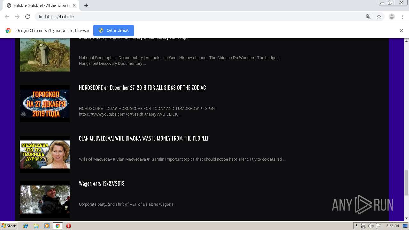
Task: Open Chrome's three-dot menu
Action: click(402, 17)
